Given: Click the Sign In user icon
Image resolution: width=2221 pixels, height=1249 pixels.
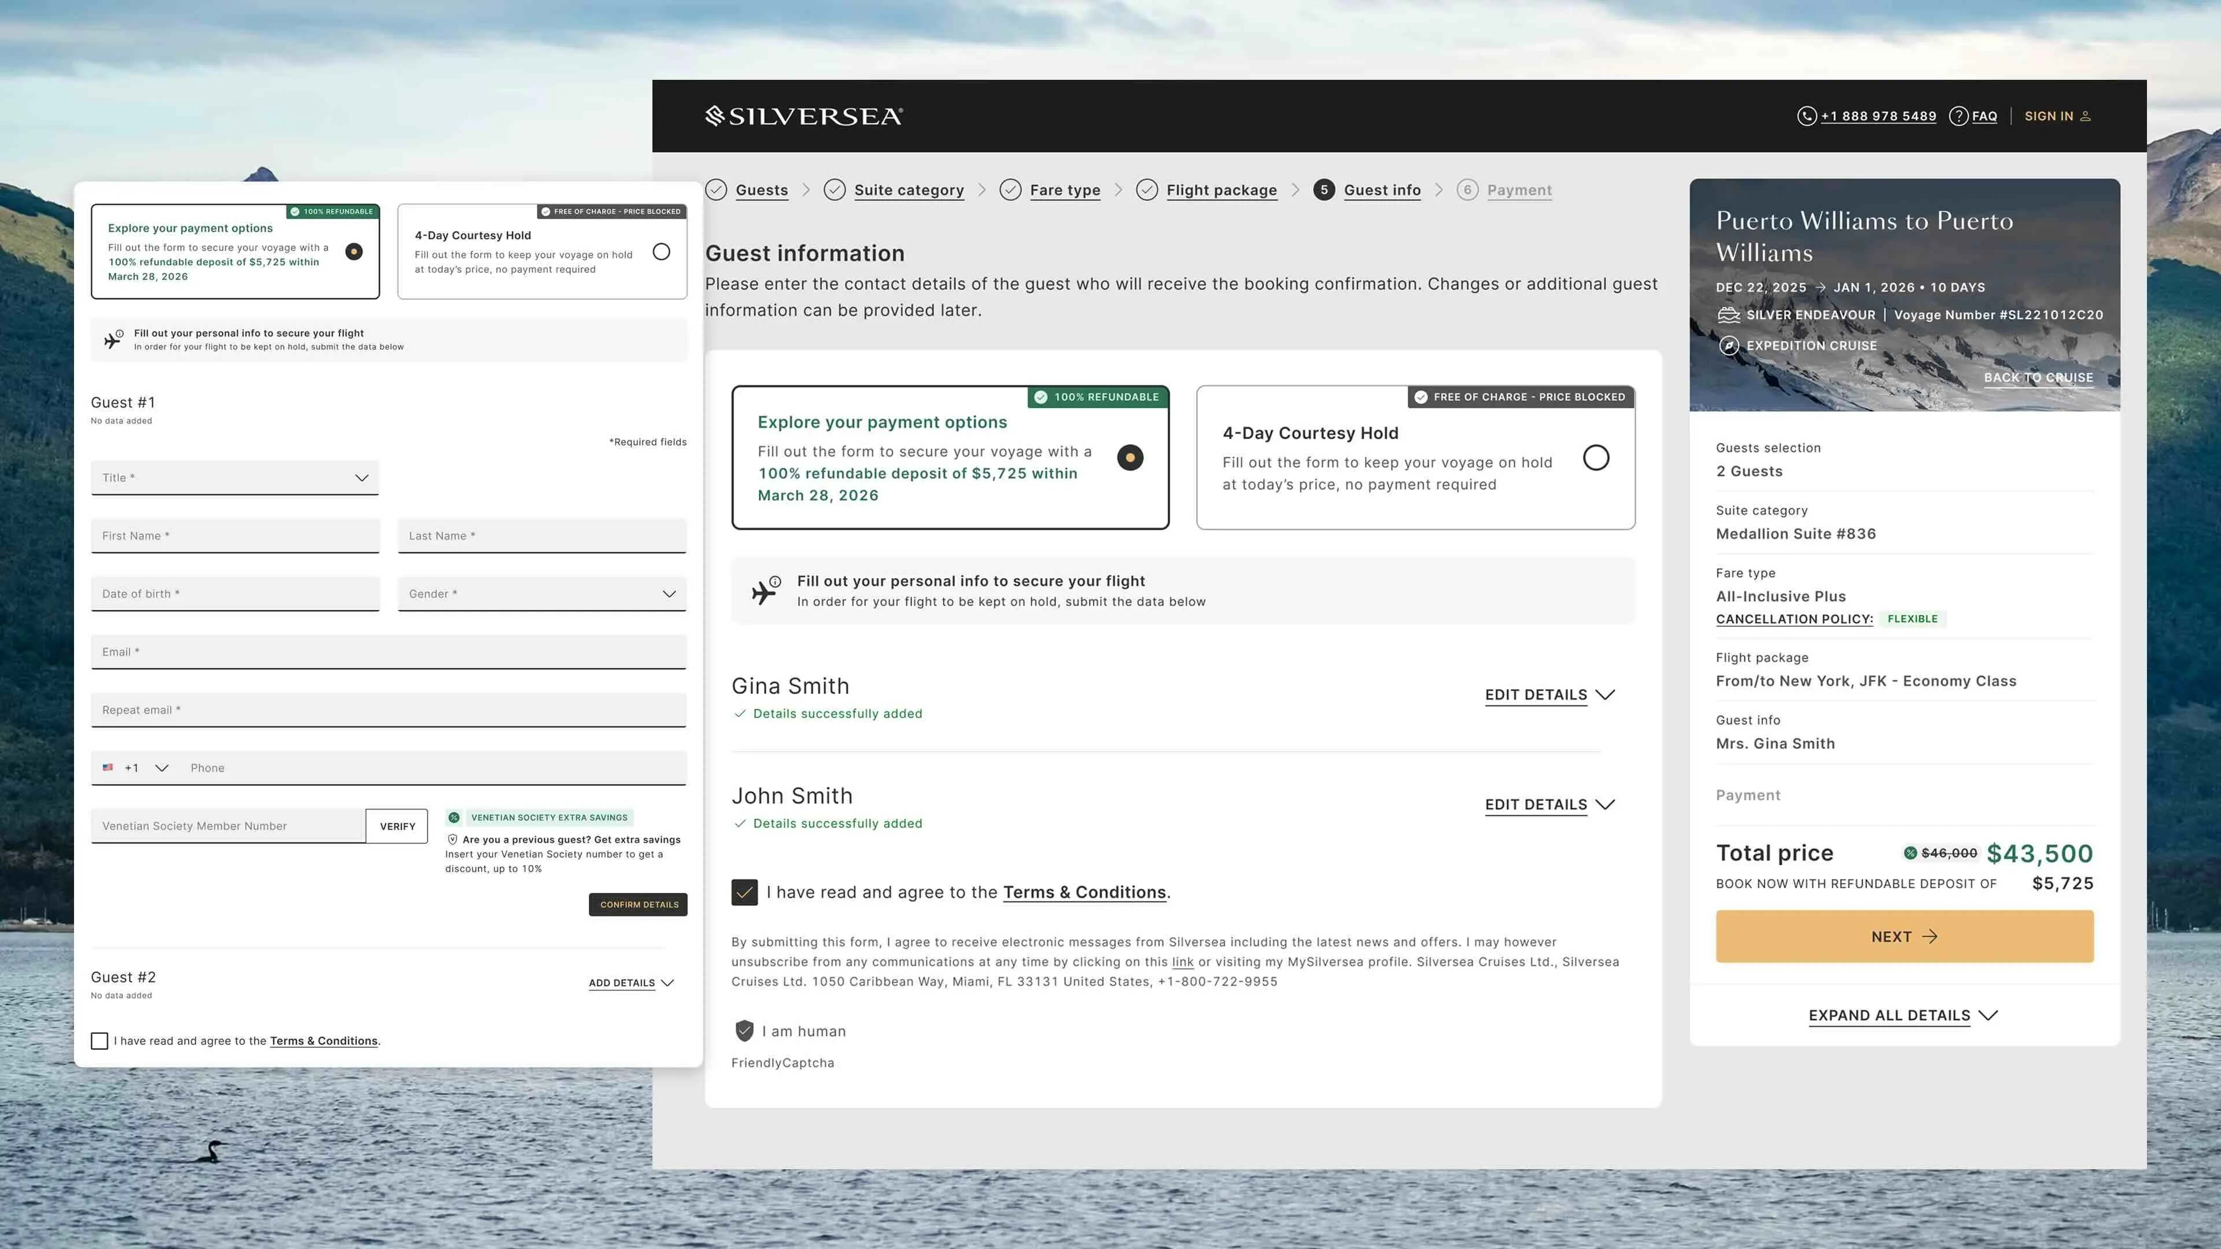Looking at the screenshot, I should 2086,116.
